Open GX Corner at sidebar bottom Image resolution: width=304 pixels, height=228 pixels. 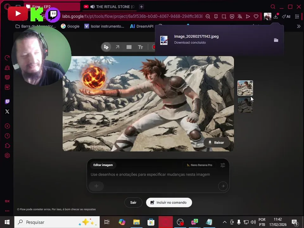pos(7,201)
